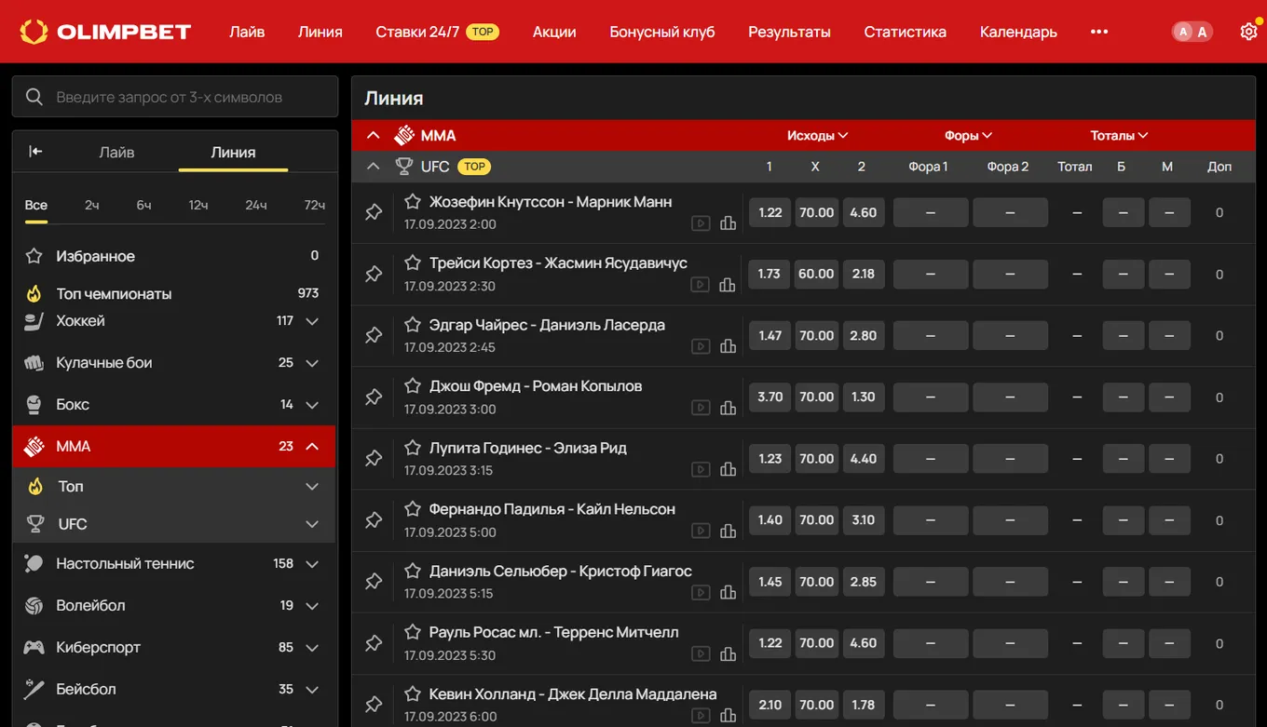
Task: Collapse the UFC league section
Action: point(374,167)
